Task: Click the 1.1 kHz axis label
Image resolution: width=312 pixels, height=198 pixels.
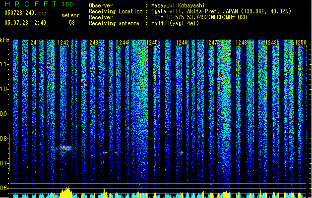Action: point(4,64)
